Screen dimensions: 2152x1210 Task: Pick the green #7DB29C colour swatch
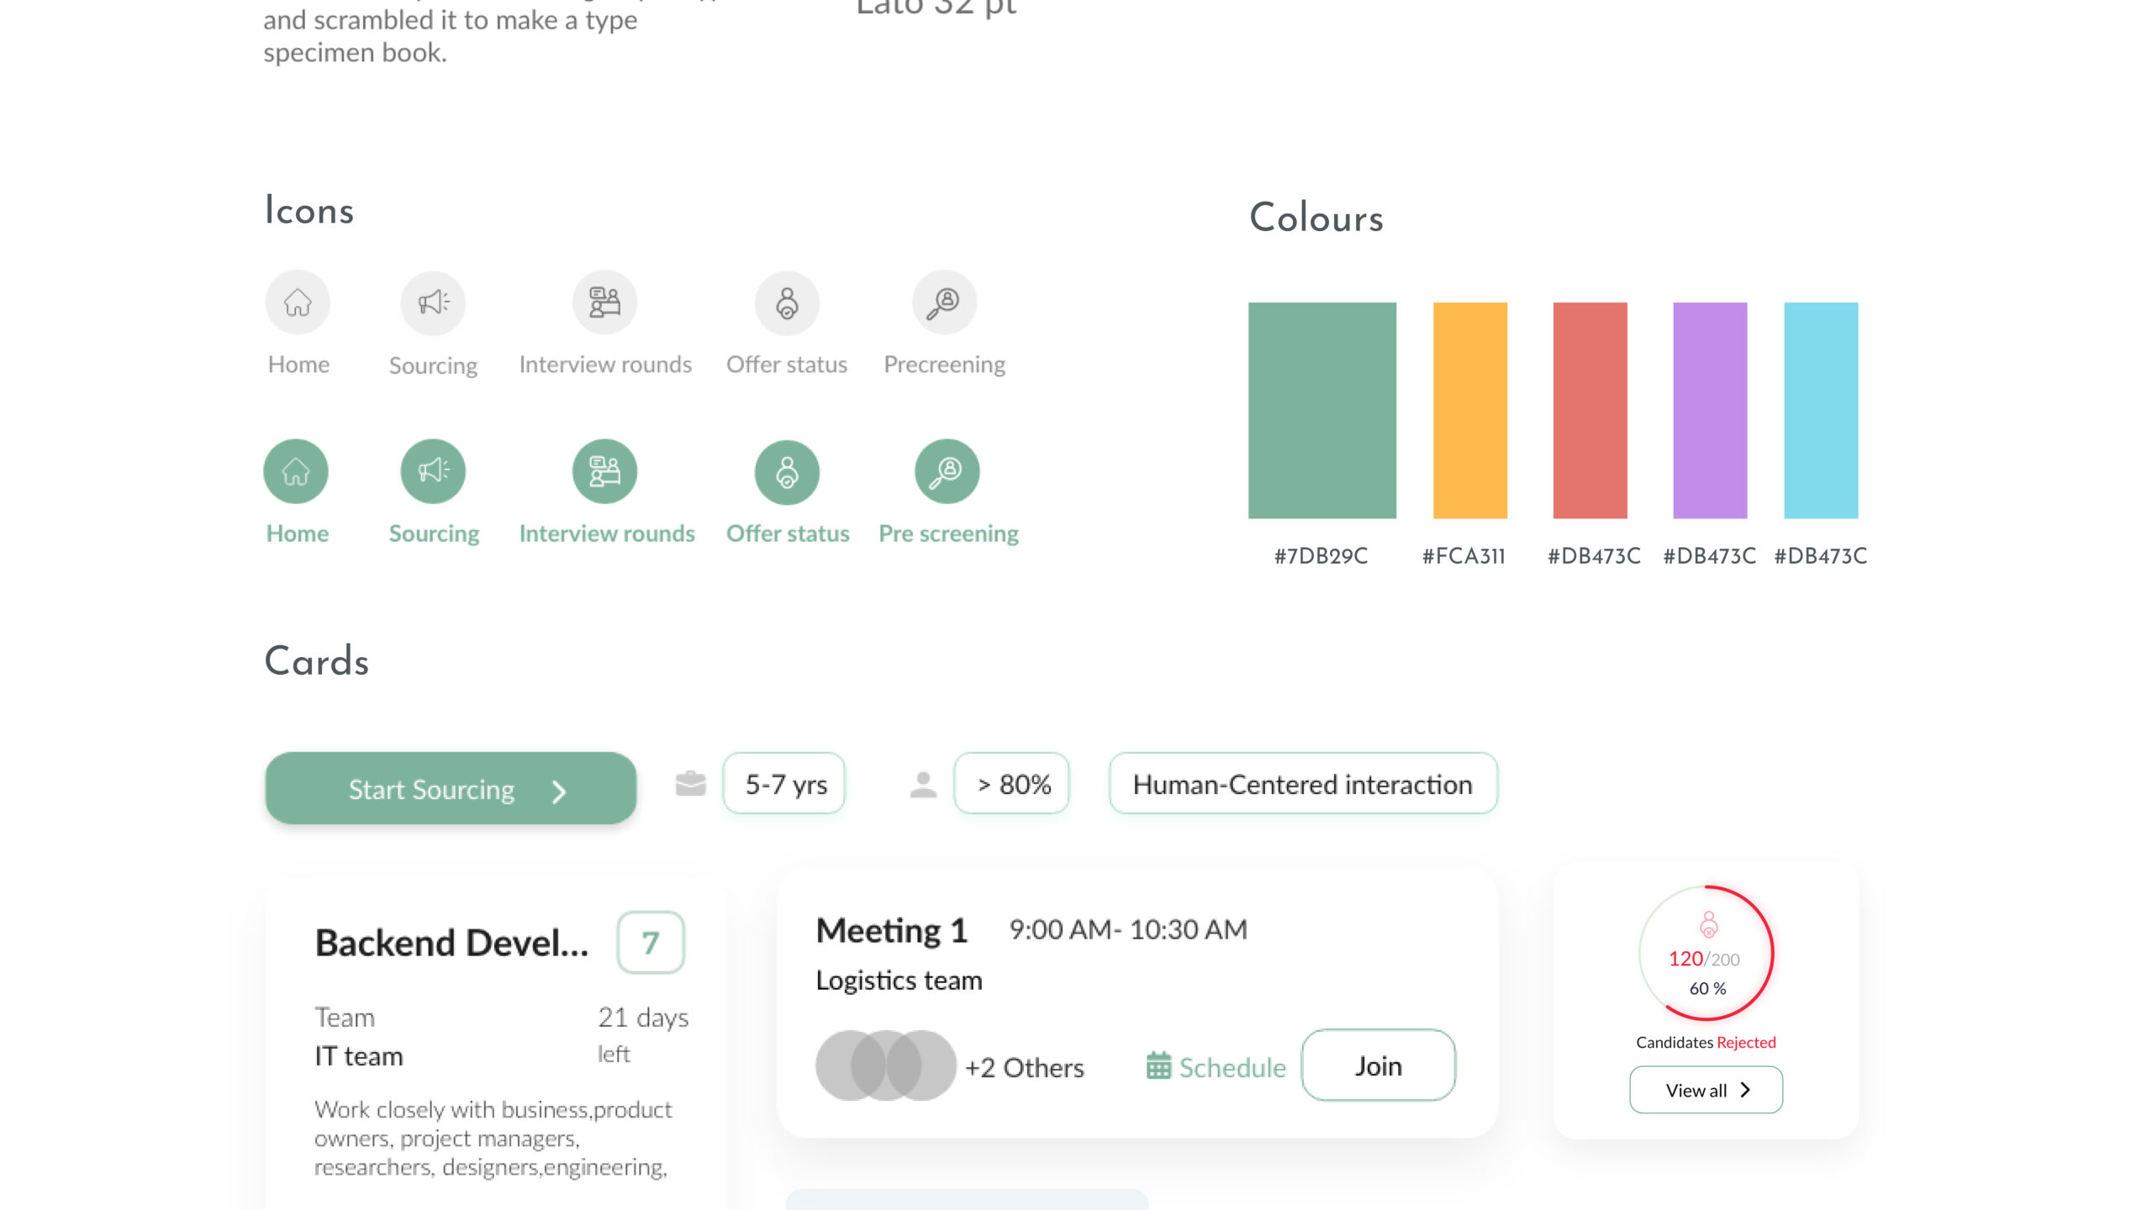pyautogui.click(x=1321, y=410)
